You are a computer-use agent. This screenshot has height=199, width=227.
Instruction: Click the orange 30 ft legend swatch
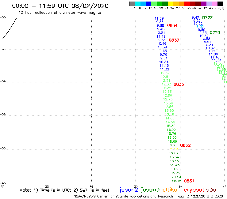click(x=182, y=4)
